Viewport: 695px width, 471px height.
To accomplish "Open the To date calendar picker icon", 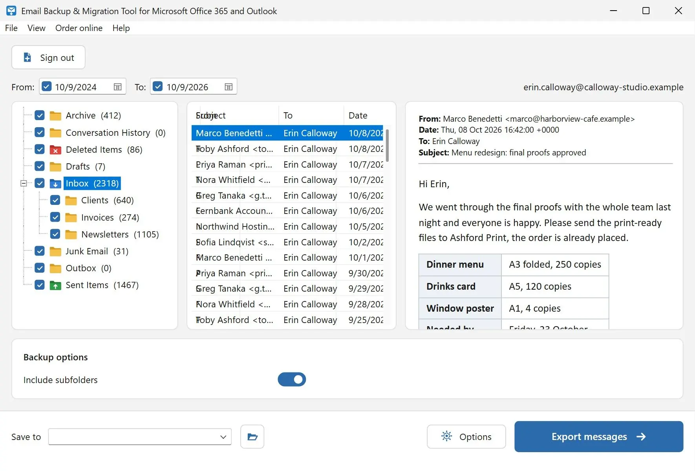I will [x=229, y=87].
